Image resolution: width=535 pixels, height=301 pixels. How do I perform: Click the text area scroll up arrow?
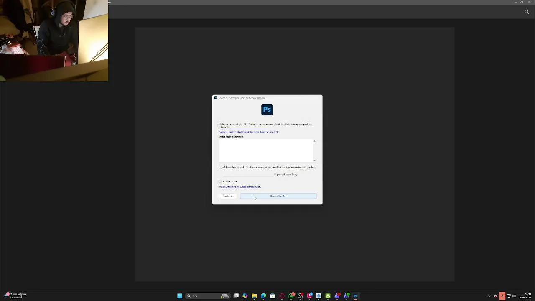click(314, 141)
